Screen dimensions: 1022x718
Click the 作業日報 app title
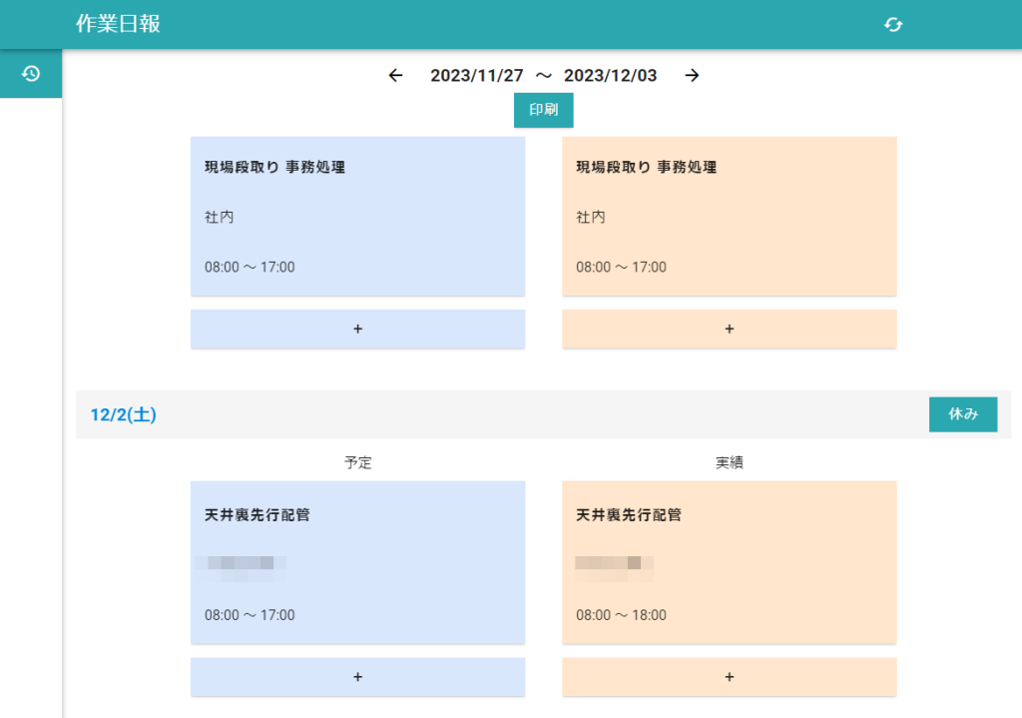[118, 24]
